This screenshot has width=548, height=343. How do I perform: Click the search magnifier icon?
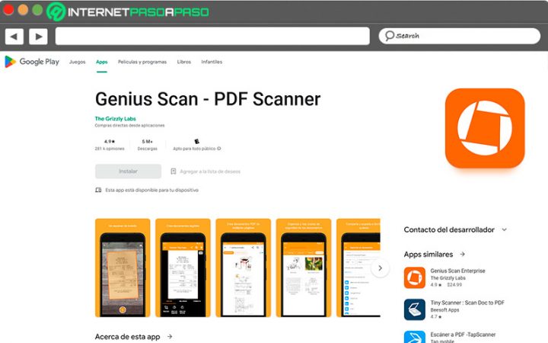click(390, 36)
